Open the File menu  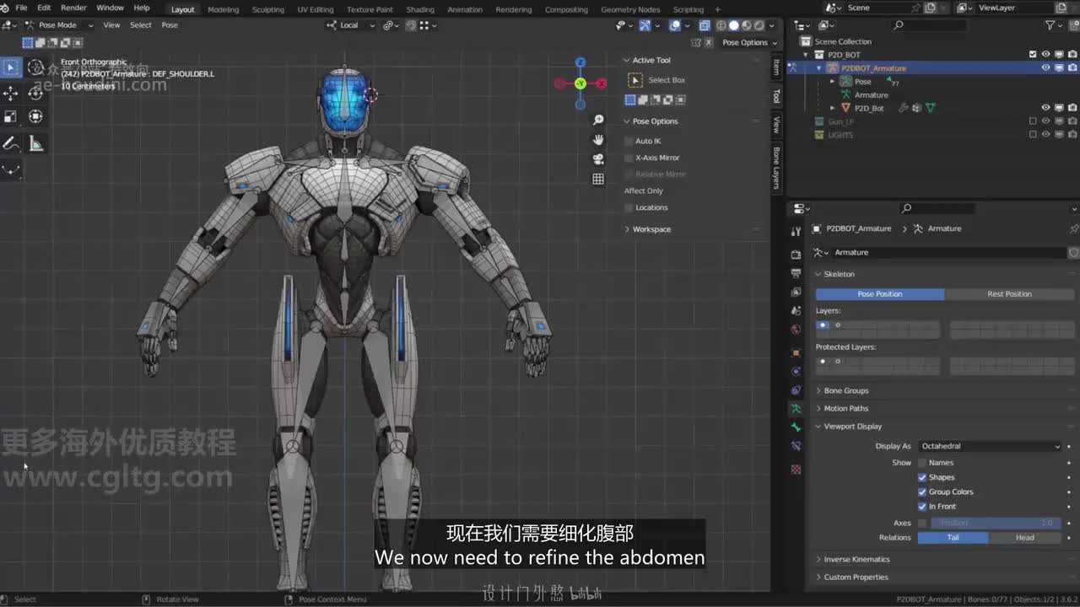21,8
